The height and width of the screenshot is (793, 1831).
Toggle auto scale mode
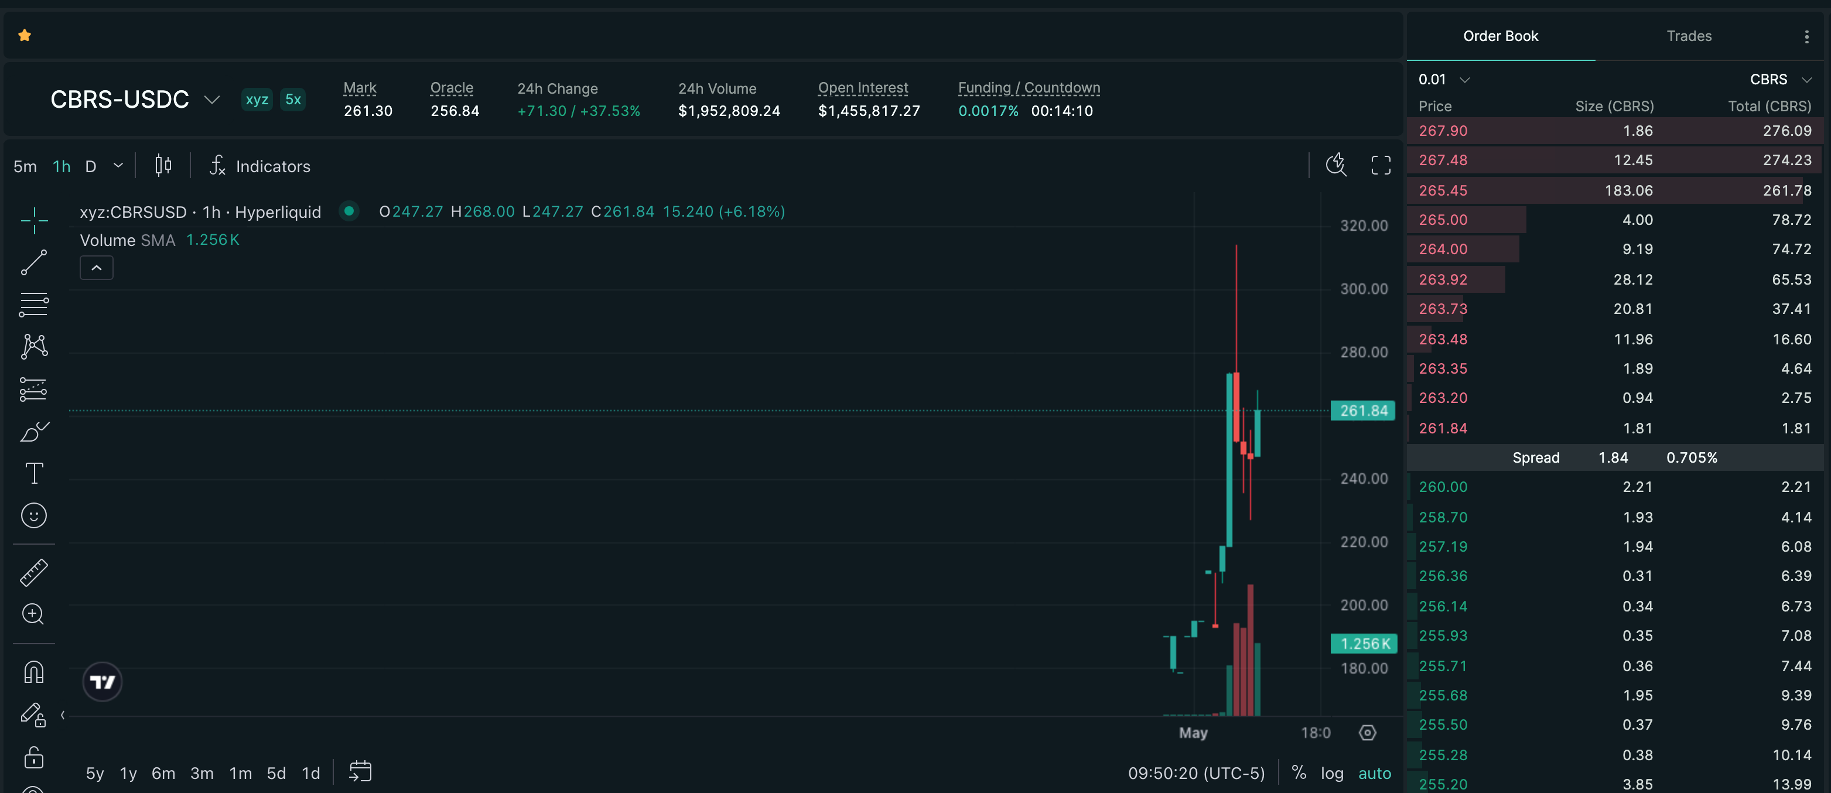point(1375,773)
